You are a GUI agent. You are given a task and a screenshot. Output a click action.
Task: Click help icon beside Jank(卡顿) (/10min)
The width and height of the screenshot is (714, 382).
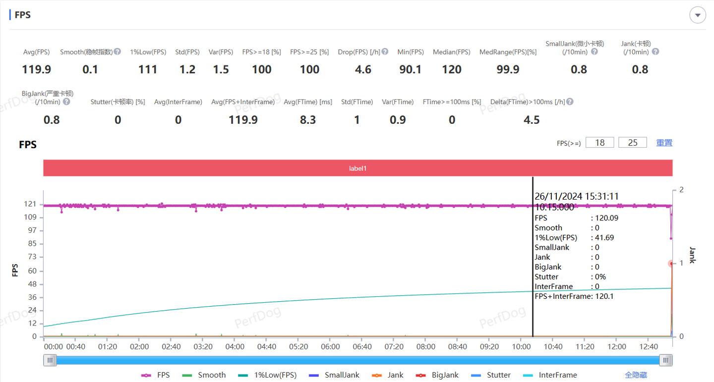pyautogui.click(x=655, y=52)
